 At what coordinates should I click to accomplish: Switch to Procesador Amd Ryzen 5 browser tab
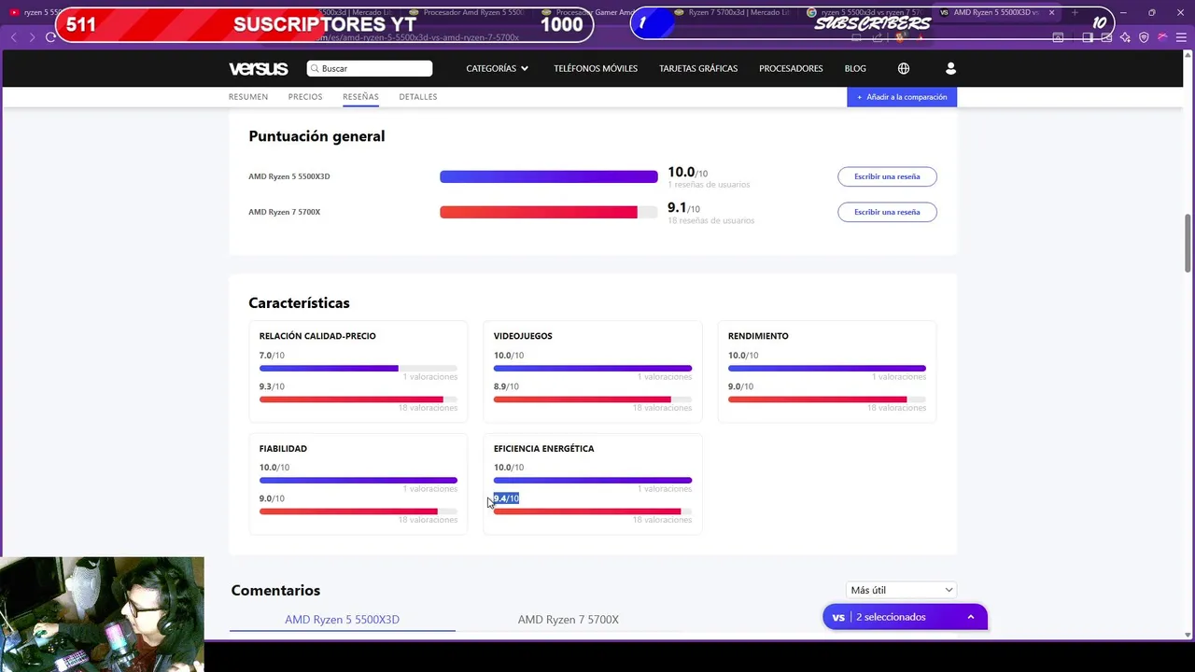[x=467, y=13]
